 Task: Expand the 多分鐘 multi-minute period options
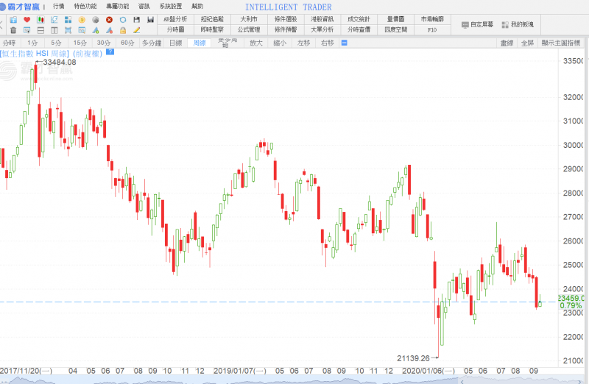point(152,43)
